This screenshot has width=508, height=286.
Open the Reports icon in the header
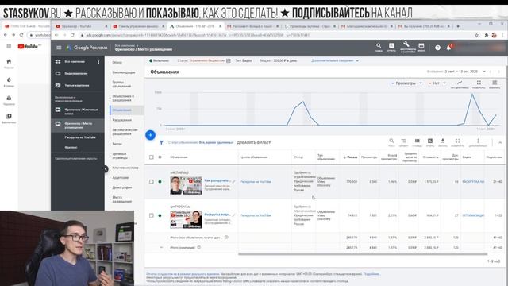coord(391,47)
